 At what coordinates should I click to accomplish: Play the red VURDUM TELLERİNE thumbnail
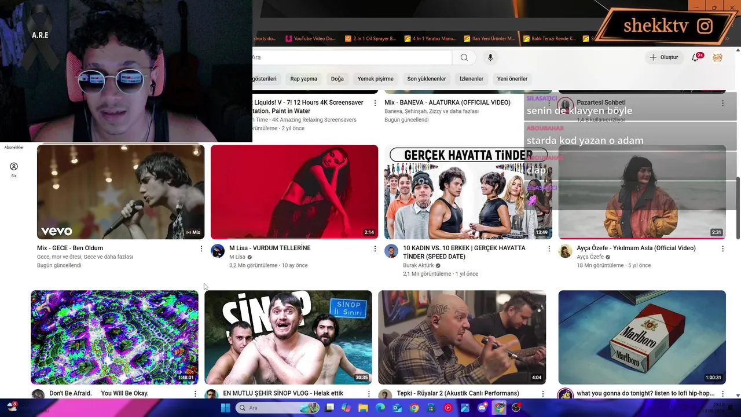pos(294,192)
